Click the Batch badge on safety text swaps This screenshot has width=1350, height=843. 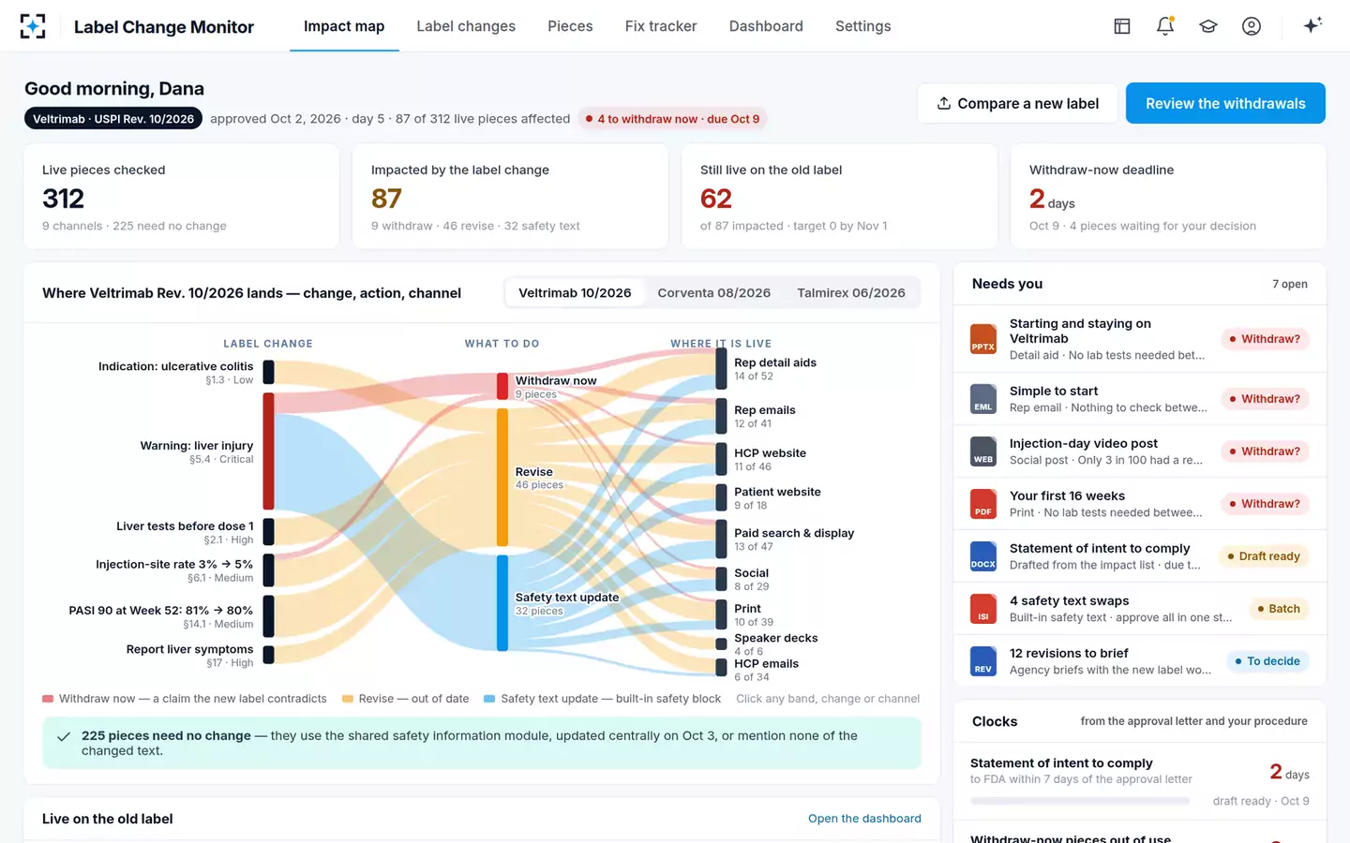coord(1278,609)
